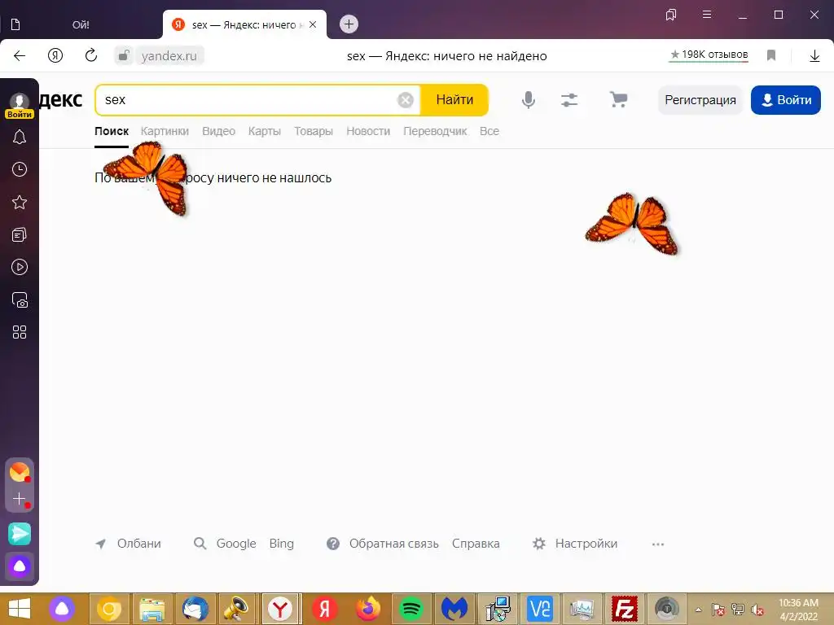Viewport: 834px width, 625px height.
Task: Open Malwarebytes from the taskbar
Action: pos(454,609)
